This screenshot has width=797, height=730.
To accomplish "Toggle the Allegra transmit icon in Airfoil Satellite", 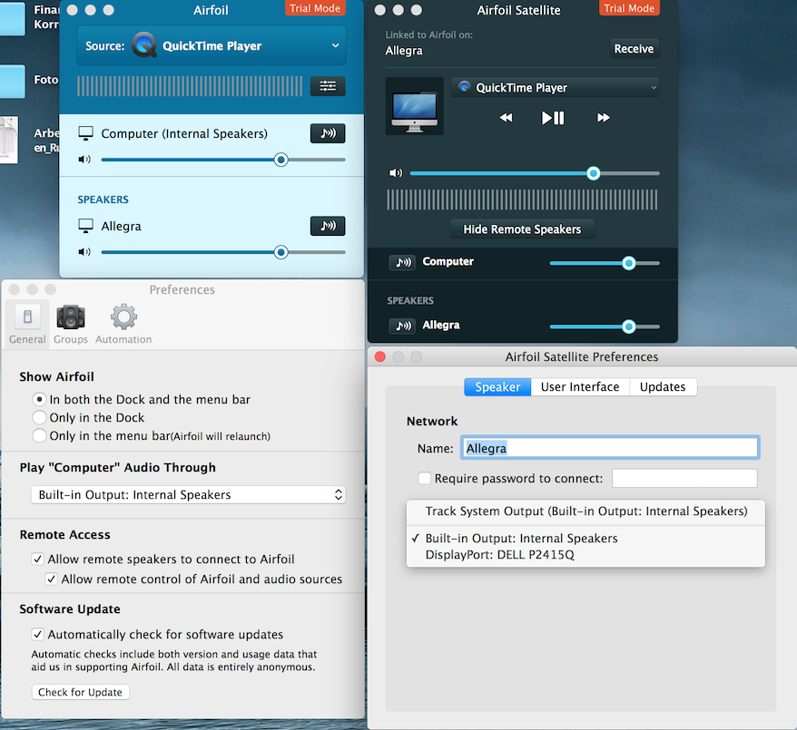I will pyautogui.click(x=402, y=326).
